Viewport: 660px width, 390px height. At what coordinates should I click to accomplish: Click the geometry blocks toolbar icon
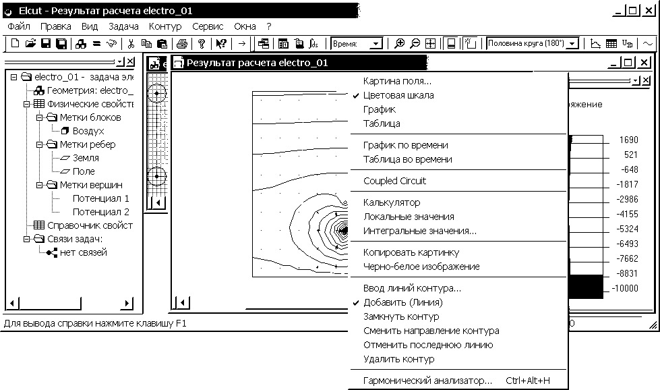pyautogui.click(x=81, y=43)
